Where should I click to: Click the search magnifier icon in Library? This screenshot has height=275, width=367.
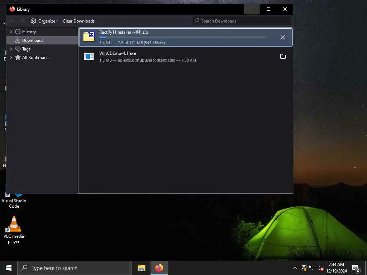[197, 20]
